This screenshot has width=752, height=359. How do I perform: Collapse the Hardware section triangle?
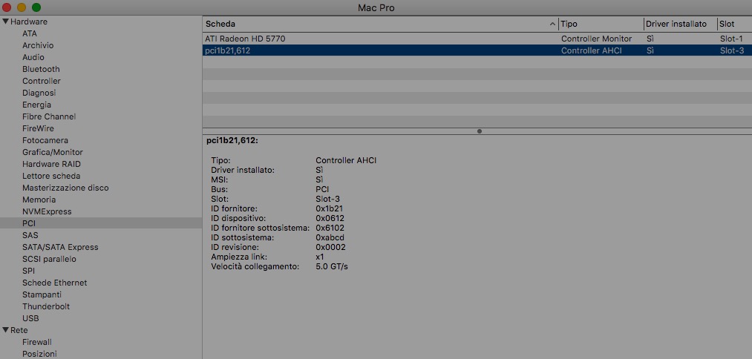pyautogui.click(x=6, y=22)
